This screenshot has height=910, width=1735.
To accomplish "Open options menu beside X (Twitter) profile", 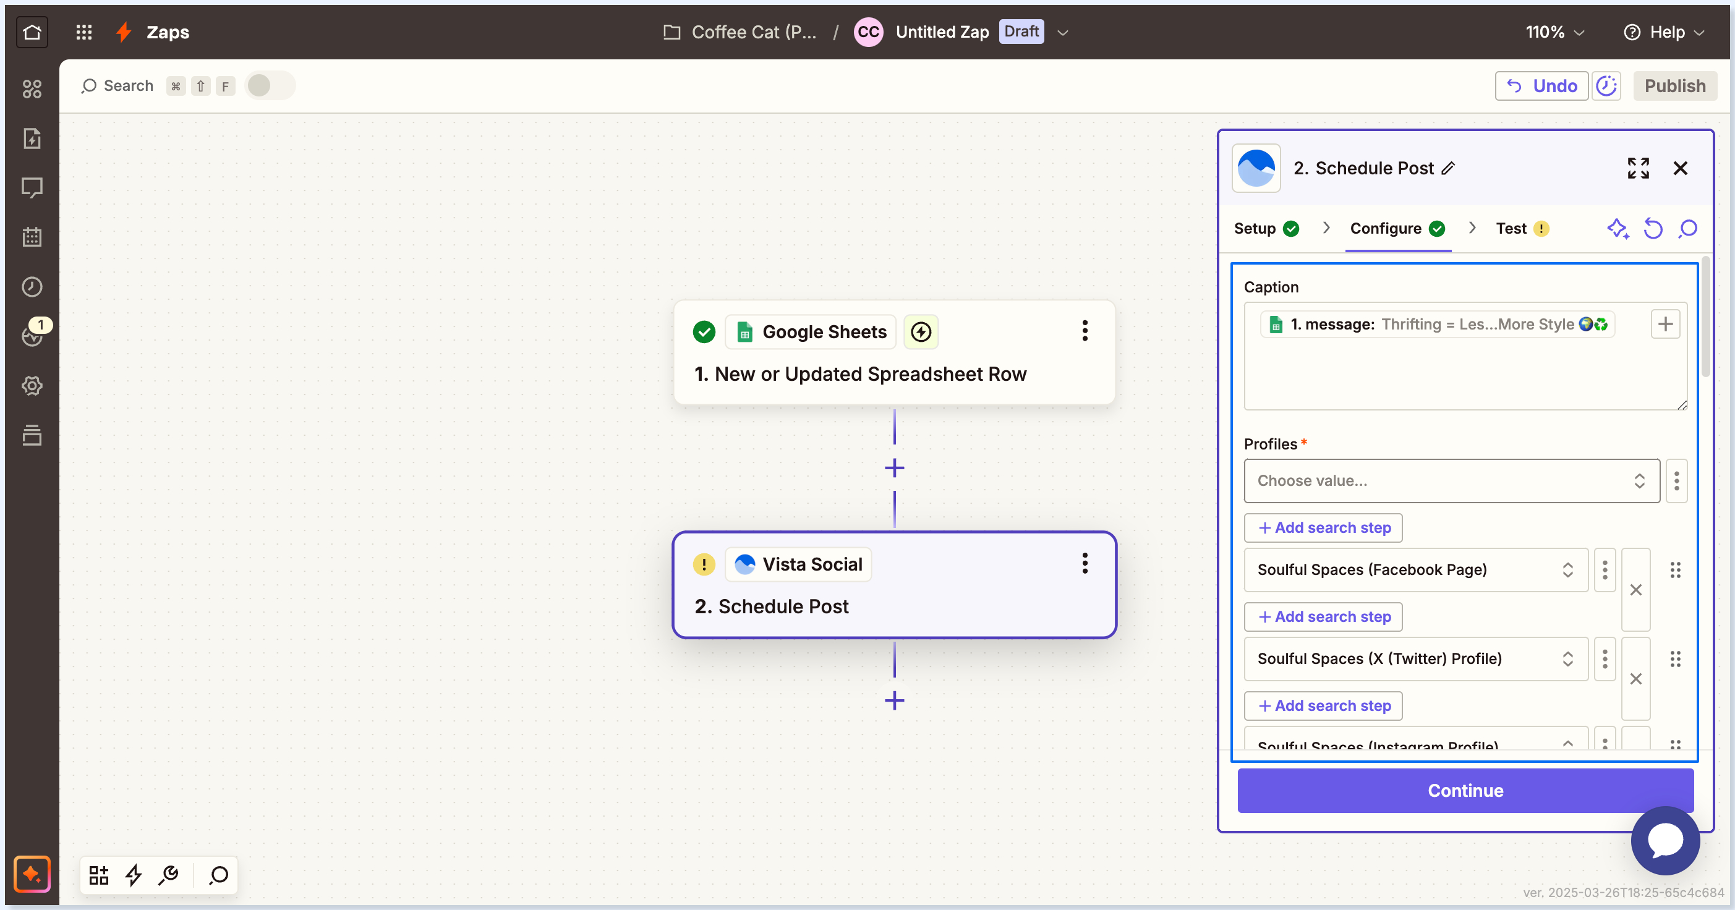I will 1605,659.
